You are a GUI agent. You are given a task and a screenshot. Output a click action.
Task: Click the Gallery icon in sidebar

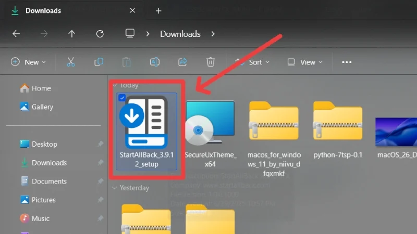pos(24,107)
